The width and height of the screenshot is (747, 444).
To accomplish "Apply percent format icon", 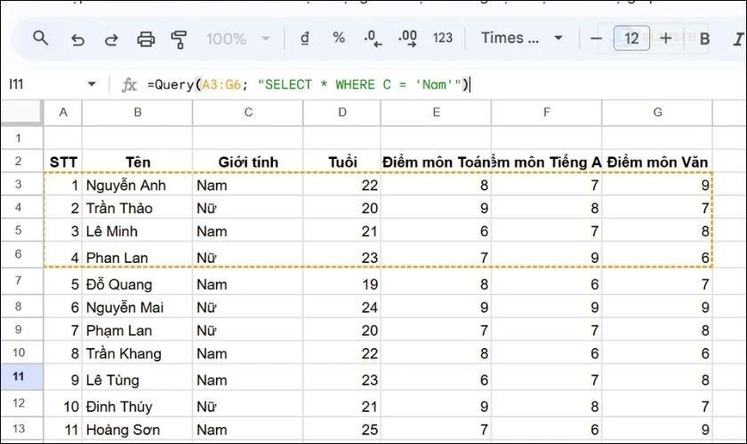I will tap(339, 37).
